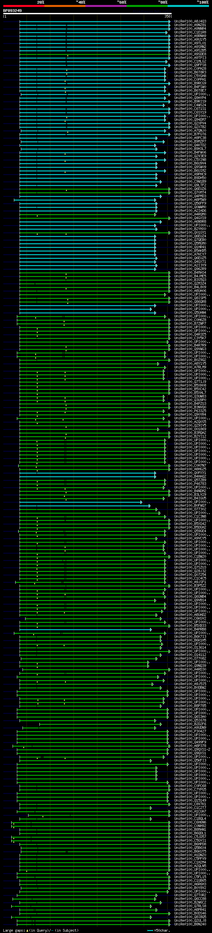Viewport: 212px width, 933px height.
Task: Select UniRef100_B4L809 label
Action: 190,287
